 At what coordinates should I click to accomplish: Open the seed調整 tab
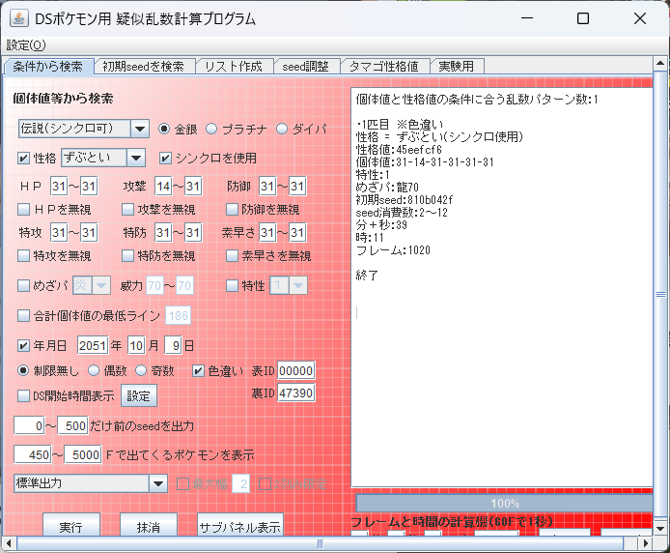[x=305, y=67]
